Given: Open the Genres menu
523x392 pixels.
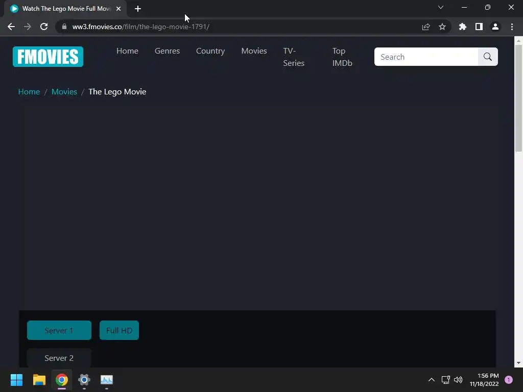Looking at the screenshot, I should [x=167, y=51].
